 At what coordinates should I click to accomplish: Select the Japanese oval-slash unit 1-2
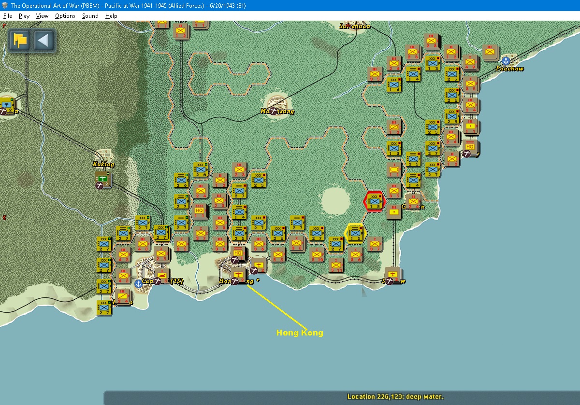tap(394, 126)
